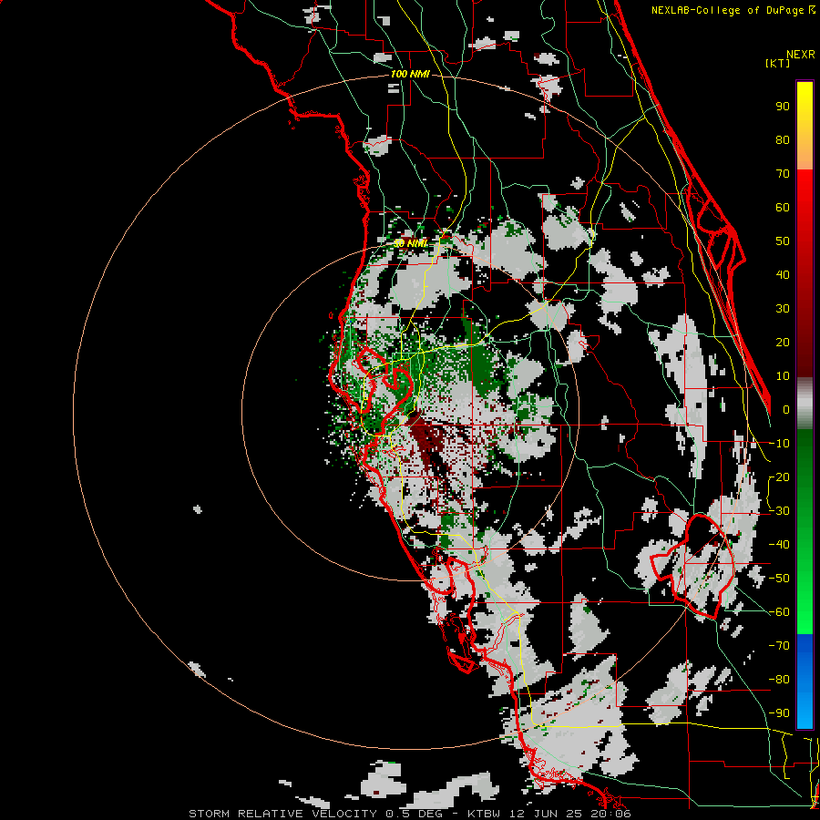
Task: Click the -60 value on the velocity scale
Action: point(779,612)
